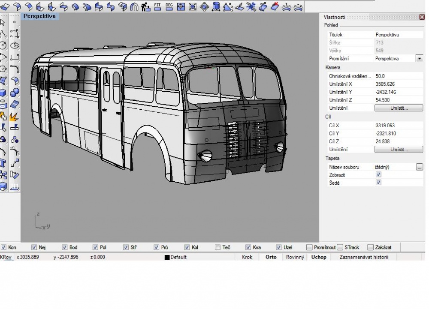
Task: Toggle Uchop in the status bar
Action: pyautogui.click(x=319, y=257)
